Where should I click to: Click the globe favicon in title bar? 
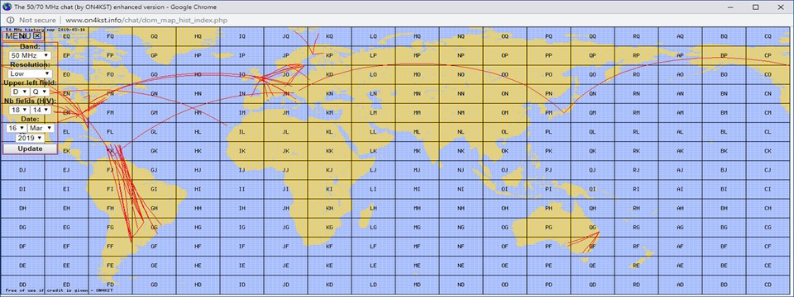(x=6, y=7)
